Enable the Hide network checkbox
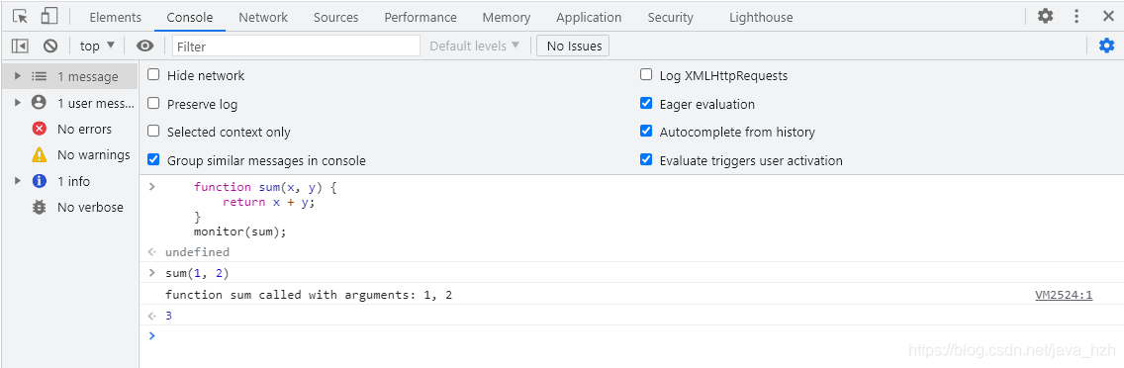This screenshot has height=368, width=1124. [x=153, y=74]
